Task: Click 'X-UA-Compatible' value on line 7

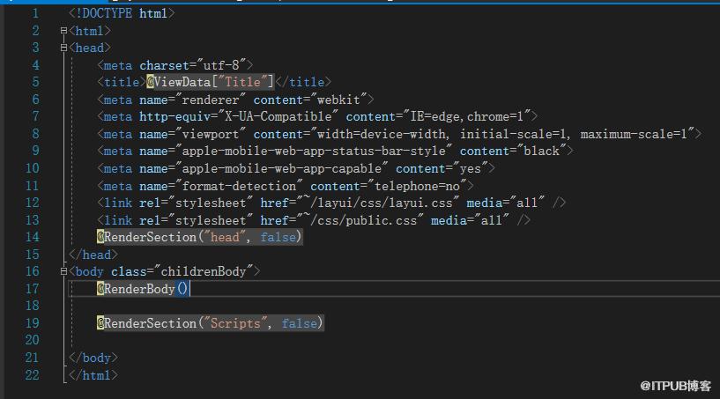Action: (278, 116)
